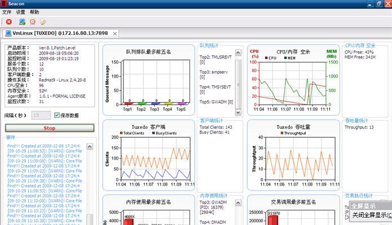Viewport: 392px width, 225px height.
Task: Click the Top4: TMSYSEVT queue entry
Action: point(215,89)
